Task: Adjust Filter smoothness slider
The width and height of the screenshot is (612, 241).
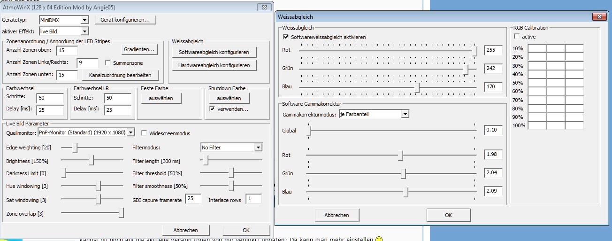Action: (231, 187)
